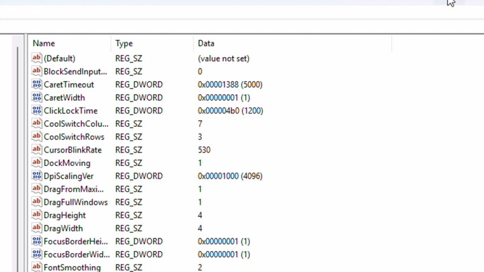The width and height of the screenshot is (484, 272).
Task: Click the CoolSwitchColumns string value icon
Action: click(36, 124)
